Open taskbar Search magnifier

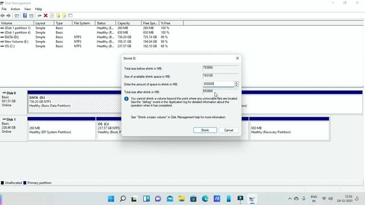point(123,199)
